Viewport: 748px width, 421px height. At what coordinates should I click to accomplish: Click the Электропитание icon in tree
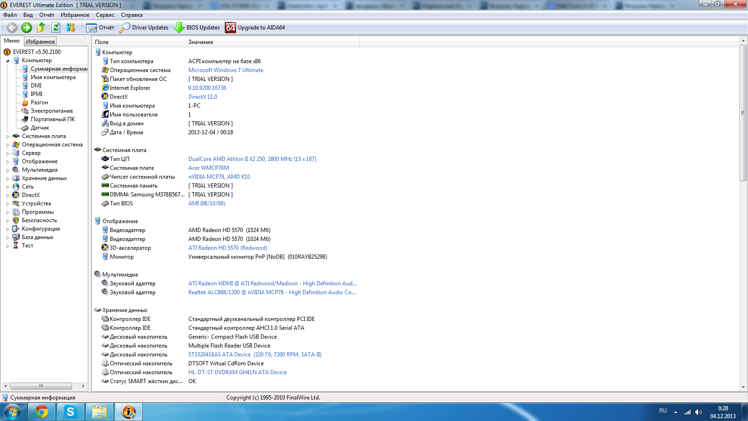point(25,111)
